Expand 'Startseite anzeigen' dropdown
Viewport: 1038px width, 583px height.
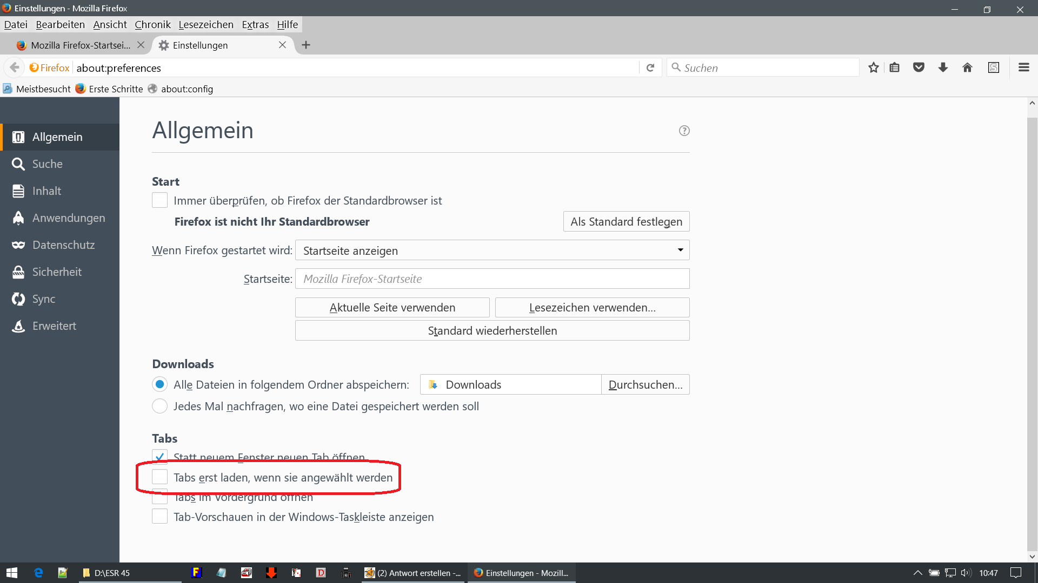point(492,250)
